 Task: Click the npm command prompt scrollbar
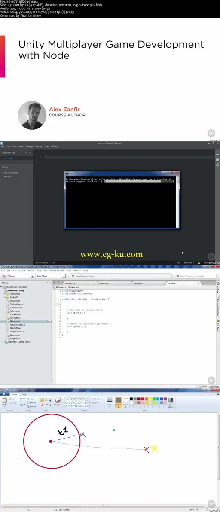tap(177, 202)
